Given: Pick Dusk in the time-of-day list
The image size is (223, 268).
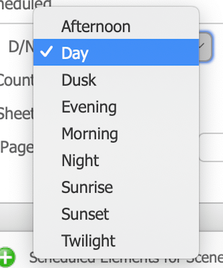Looking at the screenshot, I should click(79, 80).
